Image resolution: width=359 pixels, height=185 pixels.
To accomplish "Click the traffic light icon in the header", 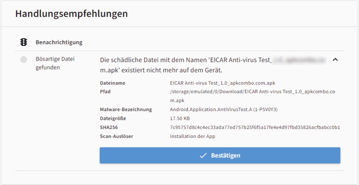I will [24, 43].
